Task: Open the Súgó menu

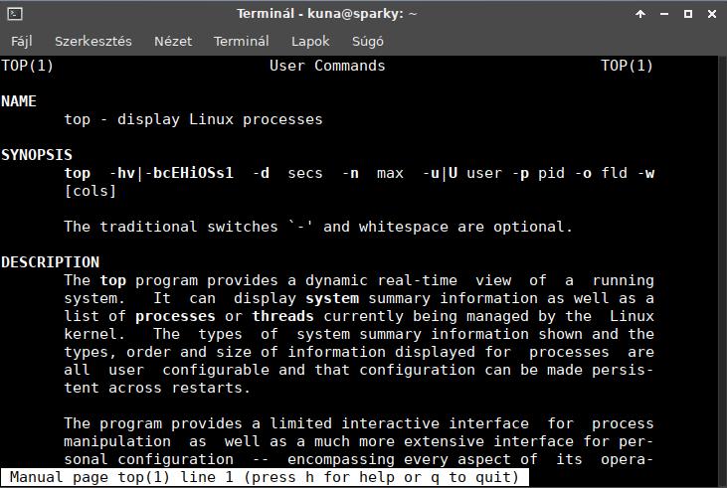Action: pos(368,41)
